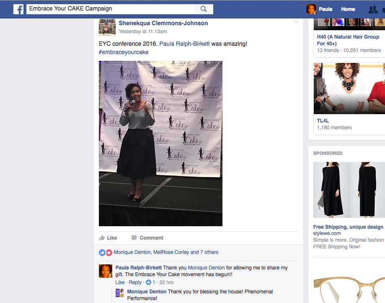This screenshot has height=303, width=385.
Task: Click the comment's like count icon
Action: (149, 282)
